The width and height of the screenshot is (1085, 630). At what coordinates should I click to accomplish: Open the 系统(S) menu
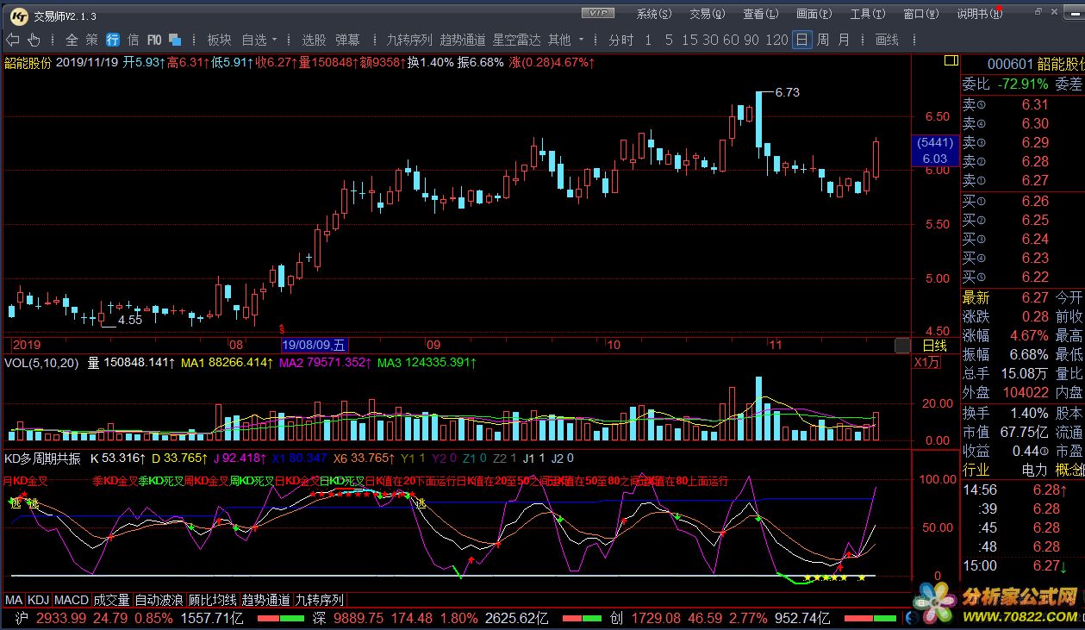pyautogui.click(x=654, y=14)
